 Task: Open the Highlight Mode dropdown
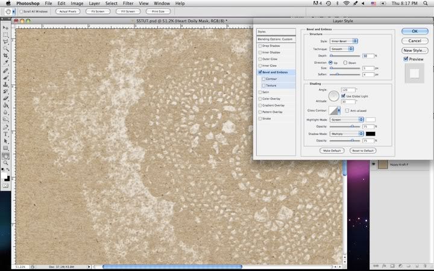point(347,120)
